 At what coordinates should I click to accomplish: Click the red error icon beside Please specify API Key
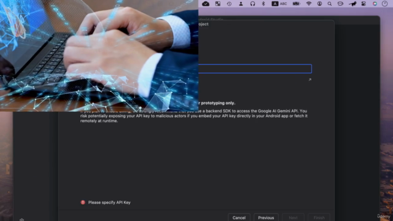(83, 202)
